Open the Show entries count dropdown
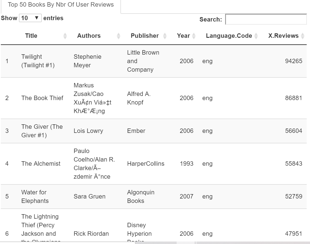Image resolution: width=310 pixels, height=244 pixels. coord(30,18)
